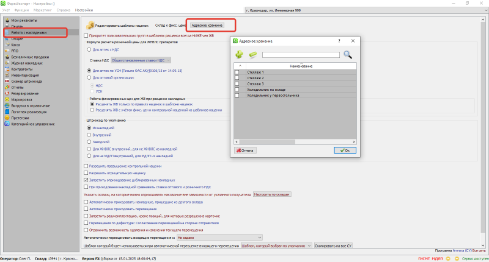Click the green plus add icon in dialog
The image size is (489, 262).
(239, 55)
